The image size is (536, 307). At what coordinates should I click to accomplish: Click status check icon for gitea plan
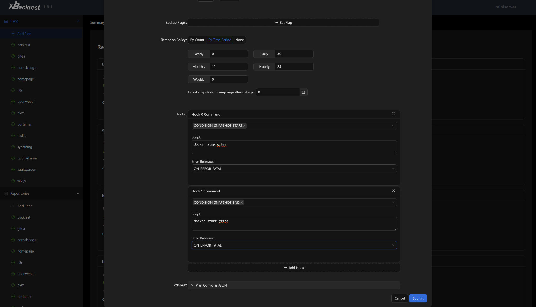click(13, 56)
